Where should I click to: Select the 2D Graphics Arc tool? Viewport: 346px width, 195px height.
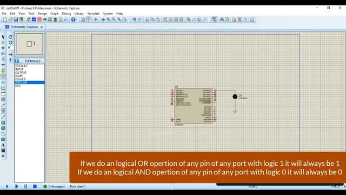3,134
